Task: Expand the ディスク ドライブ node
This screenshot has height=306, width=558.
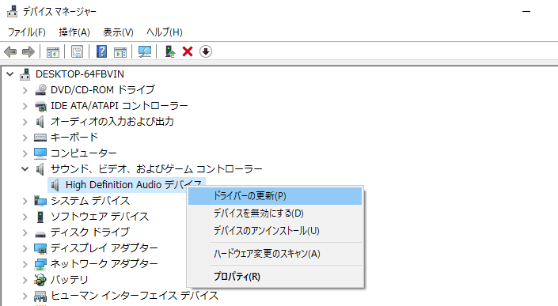Action: pos(25,232)
